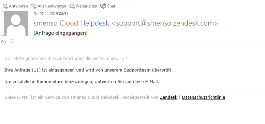Tick the small square next to An

[x=12, y=41]
